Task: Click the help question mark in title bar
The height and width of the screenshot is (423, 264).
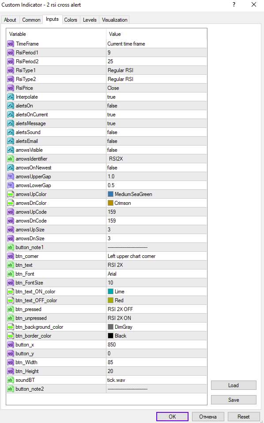Action: tap(234, 4)
